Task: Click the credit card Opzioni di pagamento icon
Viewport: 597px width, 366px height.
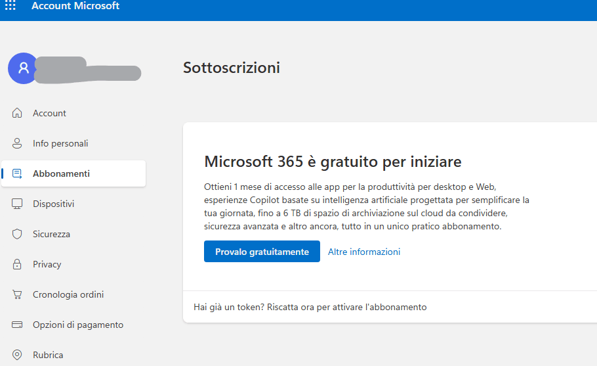Action: tap(17, 325)
